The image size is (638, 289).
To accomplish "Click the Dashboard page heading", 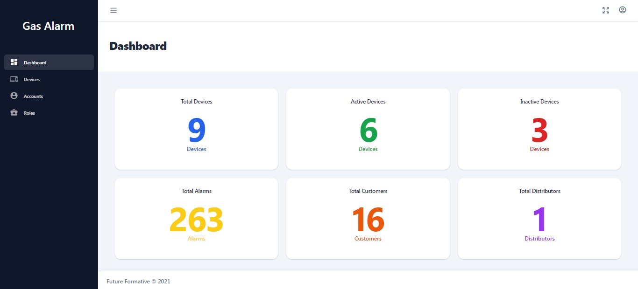I will coord(138,46).
